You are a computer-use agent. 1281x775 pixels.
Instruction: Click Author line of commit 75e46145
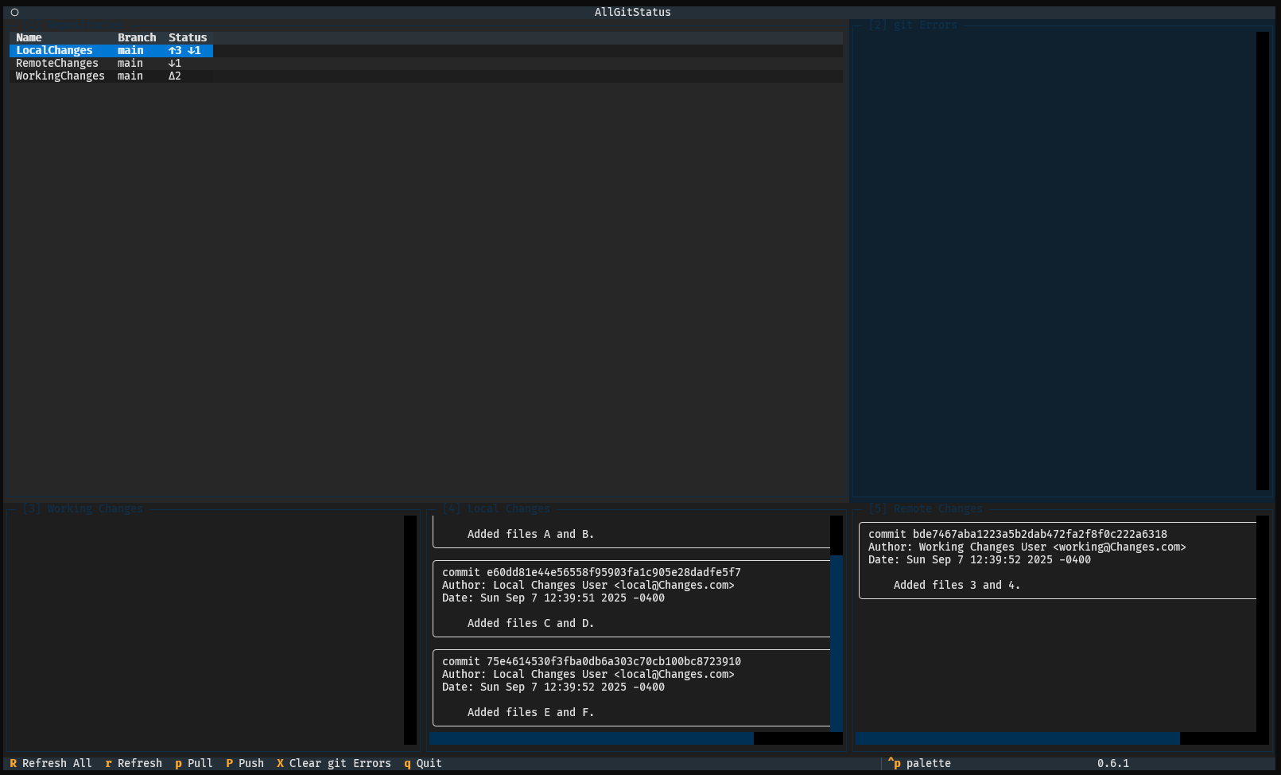click(588, 674)
